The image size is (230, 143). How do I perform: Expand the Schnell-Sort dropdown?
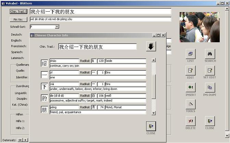(x=57, y=27)
